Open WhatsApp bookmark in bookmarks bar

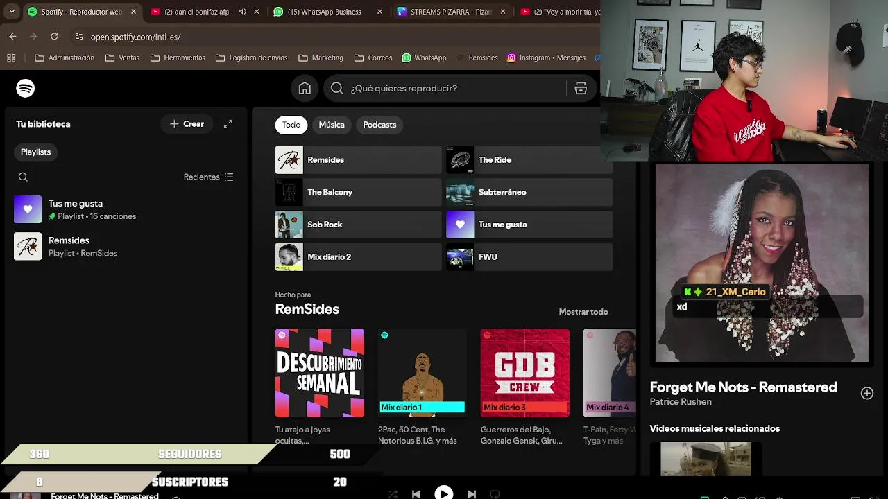[424, 58]
